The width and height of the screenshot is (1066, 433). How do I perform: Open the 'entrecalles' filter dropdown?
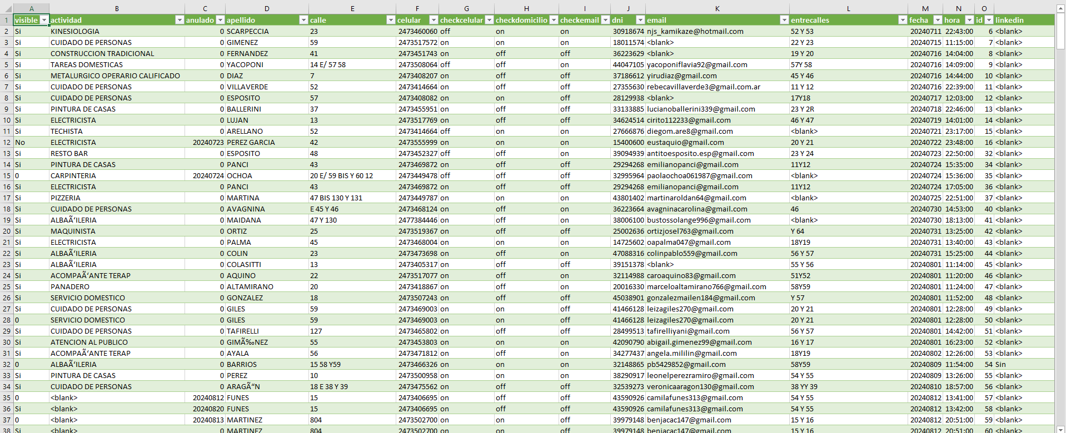tap(903, 20)
